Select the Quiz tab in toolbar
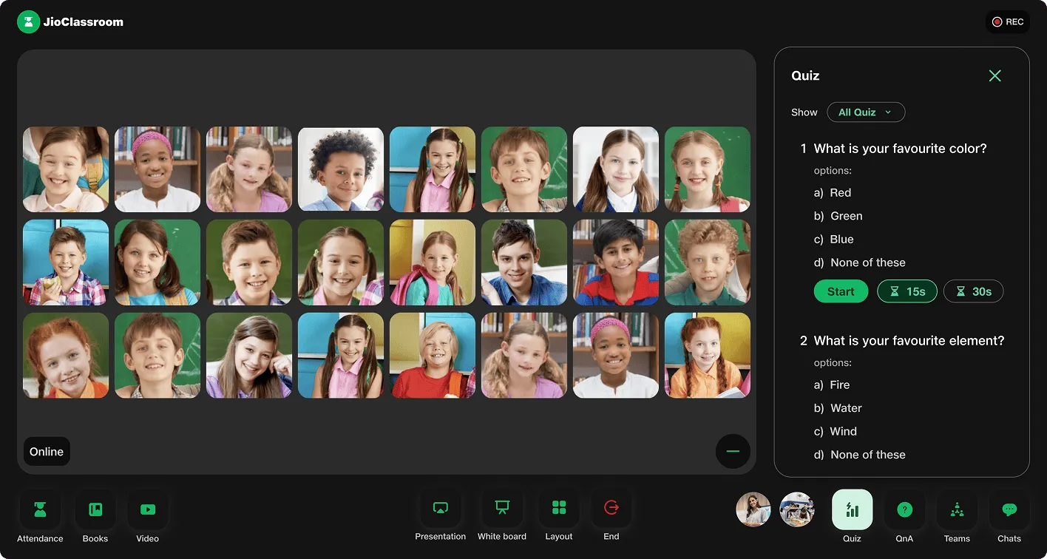Image resolution: width=1047 pixels, height=559 pixels. [x=852, y=510]
